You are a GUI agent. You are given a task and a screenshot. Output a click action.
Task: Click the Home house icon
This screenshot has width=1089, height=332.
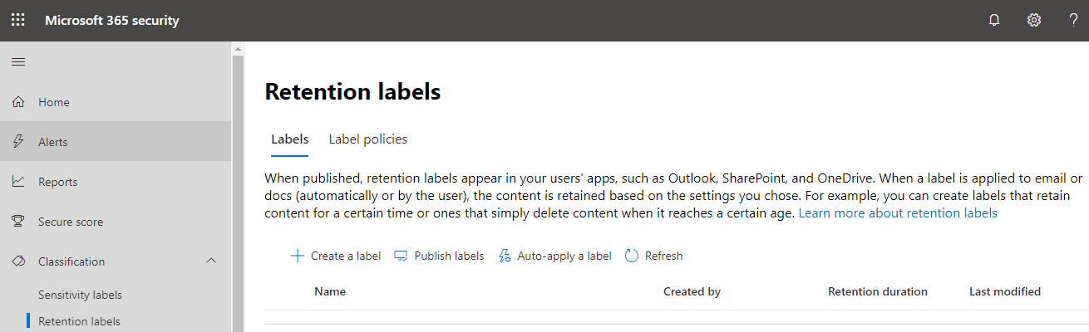point(17,102)
